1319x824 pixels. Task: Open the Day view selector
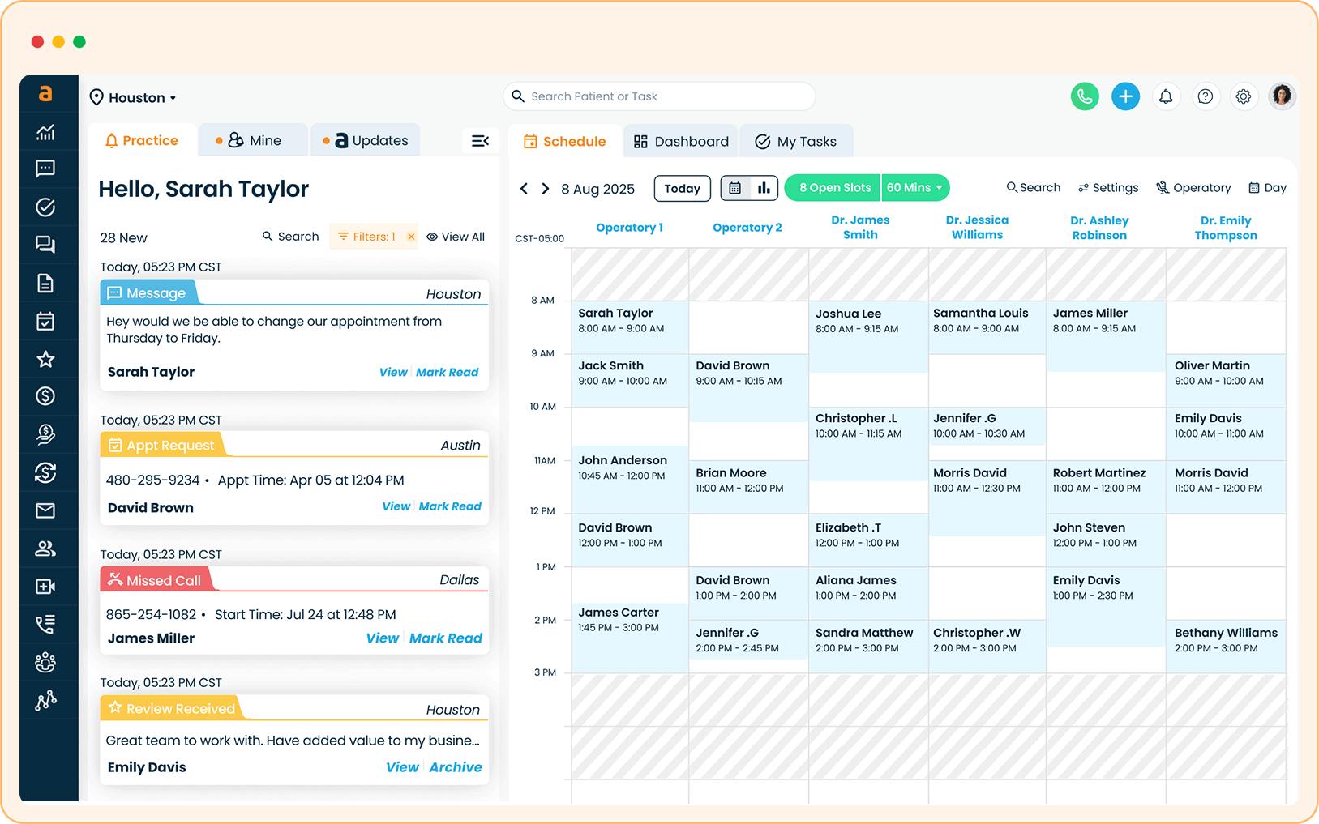click(1267, 188)
